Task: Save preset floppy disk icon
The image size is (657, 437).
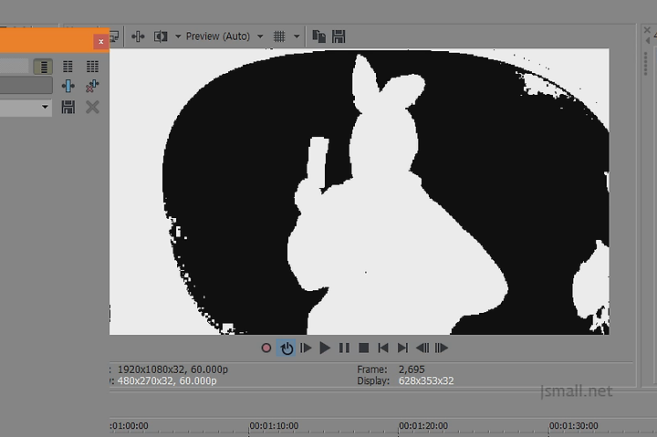Action: [x=68, y=108]
